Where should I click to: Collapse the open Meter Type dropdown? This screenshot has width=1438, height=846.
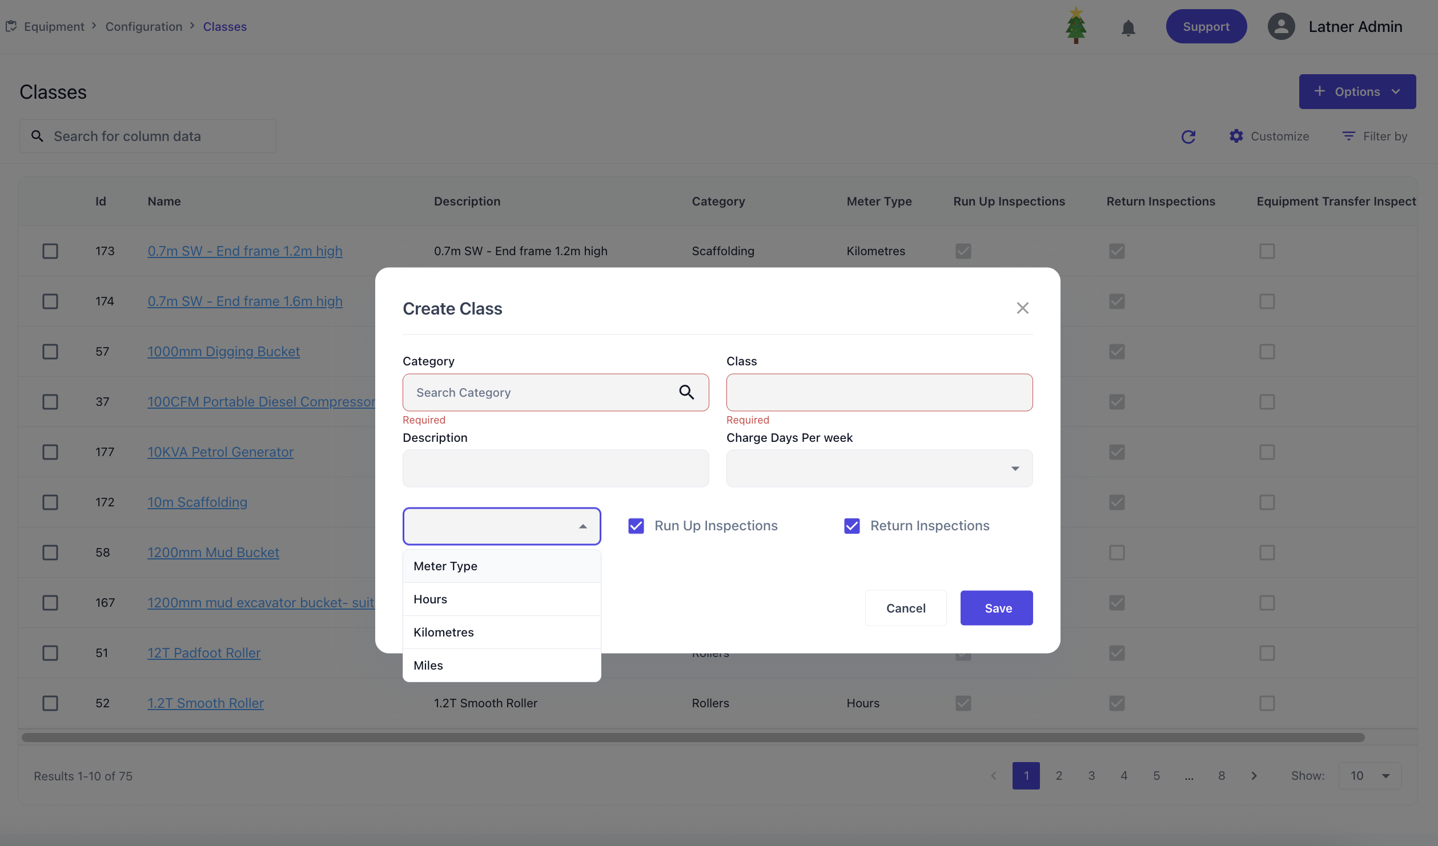click(x=583, y=526)
